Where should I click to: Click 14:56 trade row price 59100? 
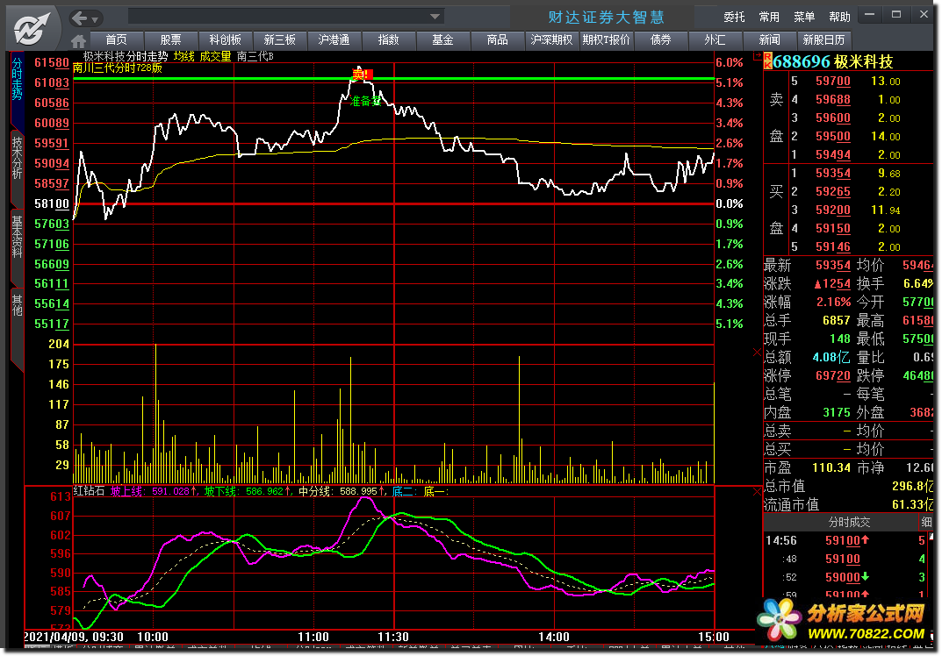[843, 541]
